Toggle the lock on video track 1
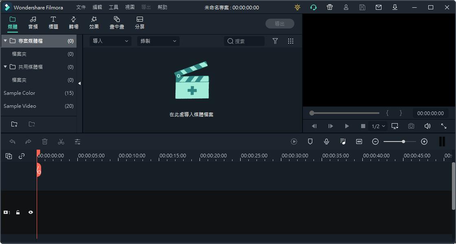This screenshot has height=244, width=456. tap(18, 212)
